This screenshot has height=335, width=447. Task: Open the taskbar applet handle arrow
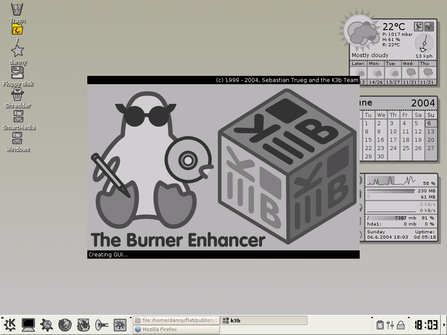point(131,318)
